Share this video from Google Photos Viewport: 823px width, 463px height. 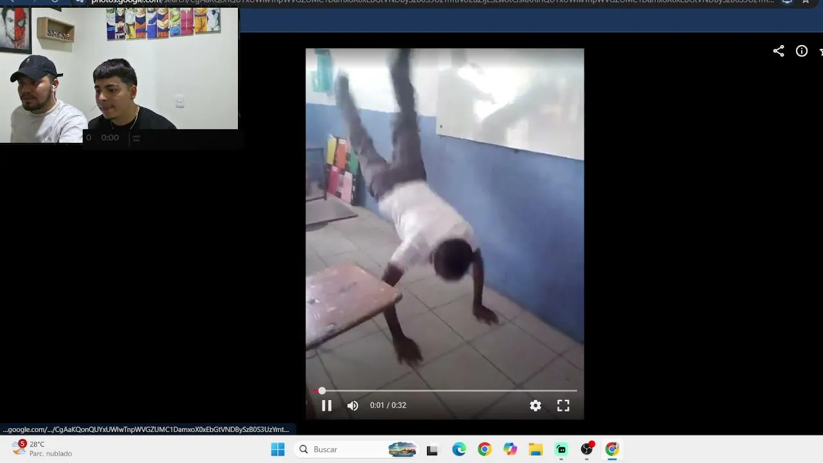click(x=779, y=51)
